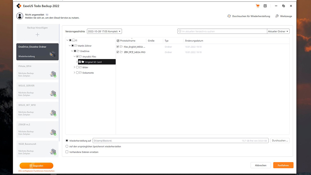Select Auf den ursprünglichen Speicherort wiederherstellen
The image size is (311, 175).
(x=67, y=146)
